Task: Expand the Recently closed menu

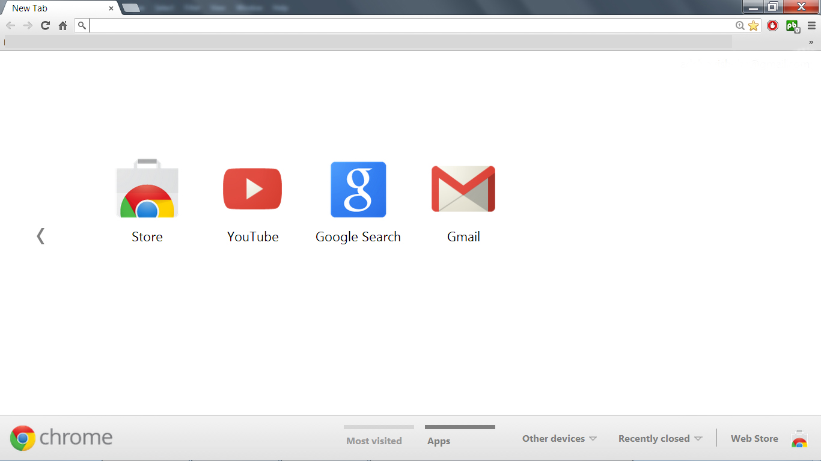Action: tap(660, 438)
